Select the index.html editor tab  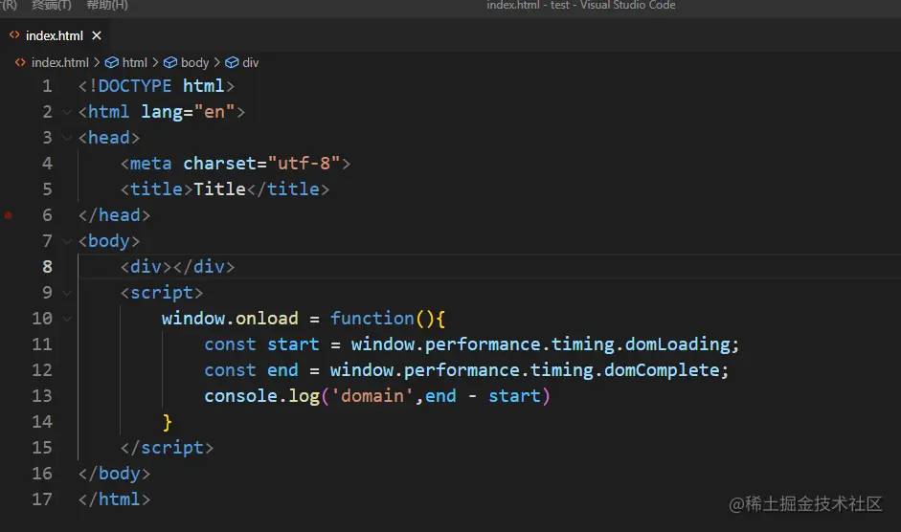tap(56, 35)
